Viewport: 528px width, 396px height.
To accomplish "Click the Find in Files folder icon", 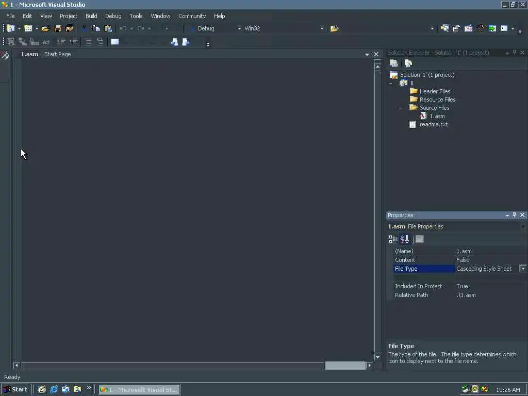I will coord(334,29).
